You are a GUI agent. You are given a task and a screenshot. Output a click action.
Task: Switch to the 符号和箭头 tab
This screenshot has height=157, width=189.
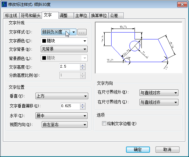click(31, 15)
